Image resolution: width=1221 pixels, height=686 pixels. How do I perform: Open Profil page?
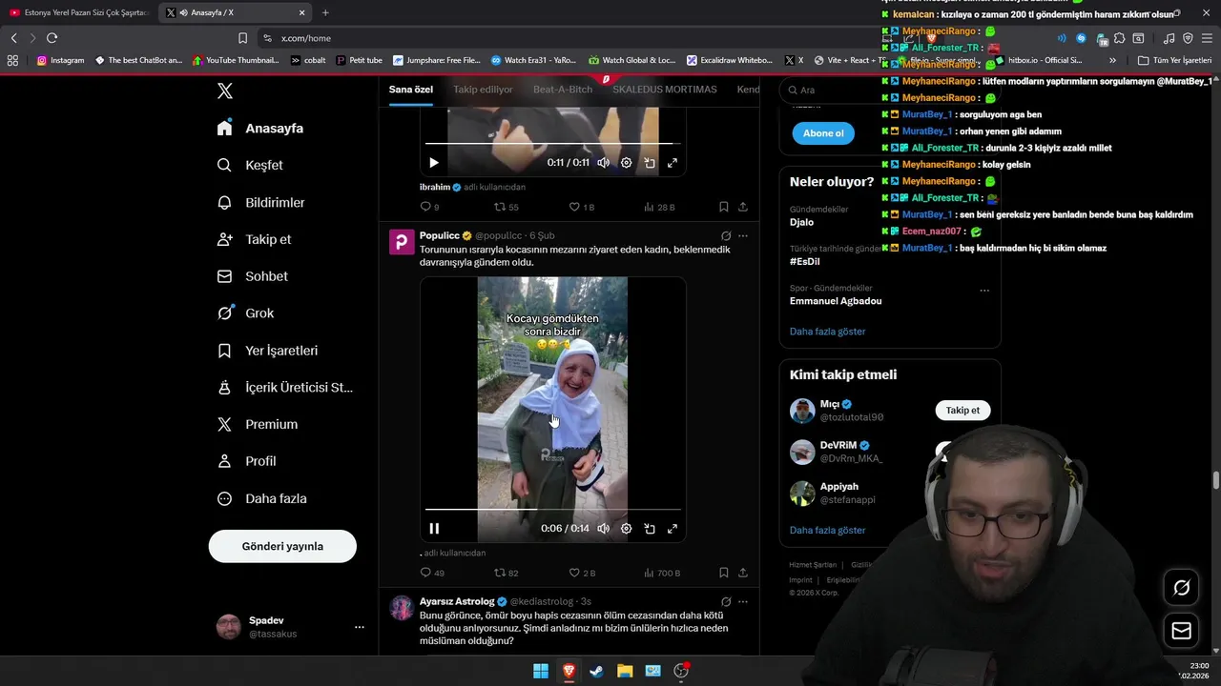[x=246, y=461]
